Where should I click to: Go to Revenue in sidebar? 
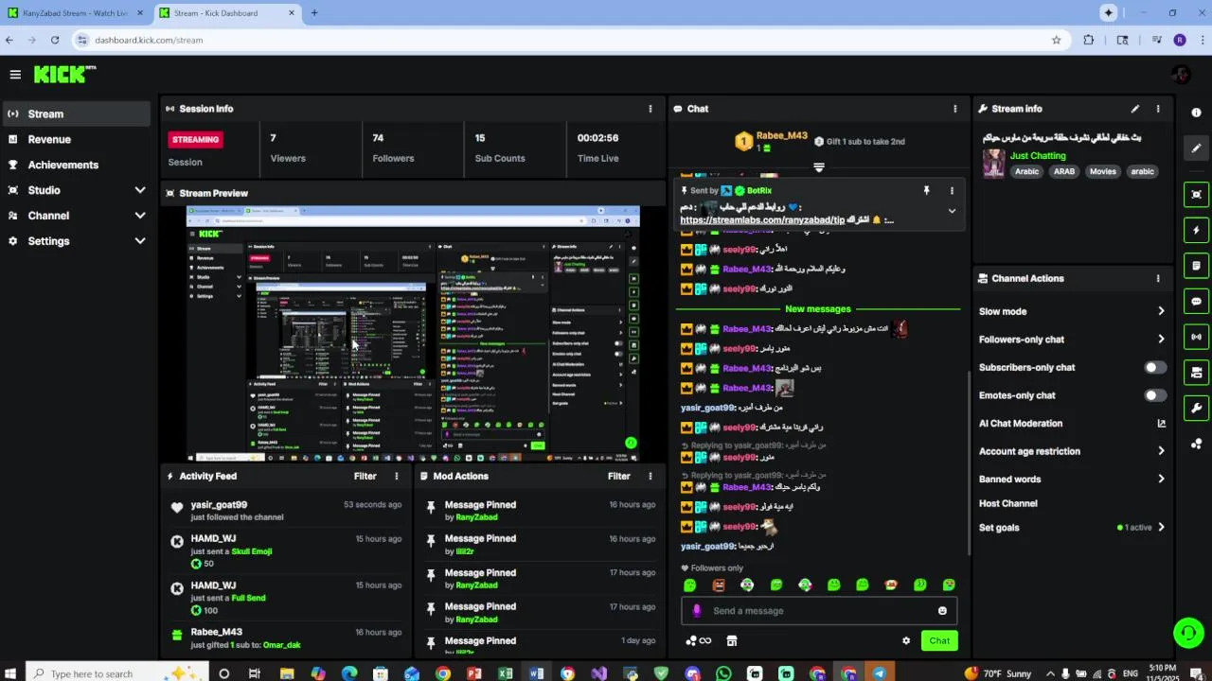(76, 139)
